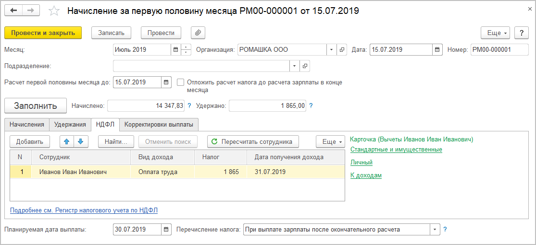Select the Иванов Иван Иванович table row
The image size is (536, 245).
(x=73, y=172)
